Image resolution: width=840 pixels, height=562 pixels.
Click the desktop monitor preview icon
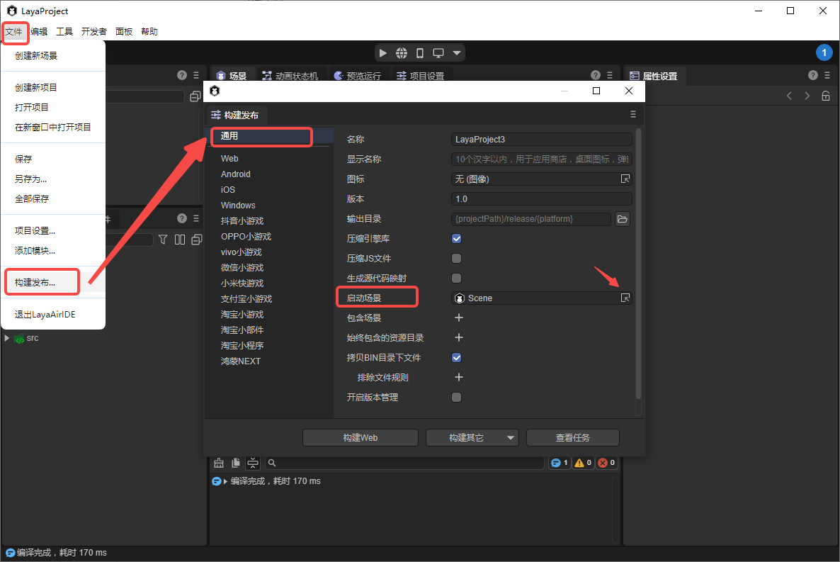point(438,53)
